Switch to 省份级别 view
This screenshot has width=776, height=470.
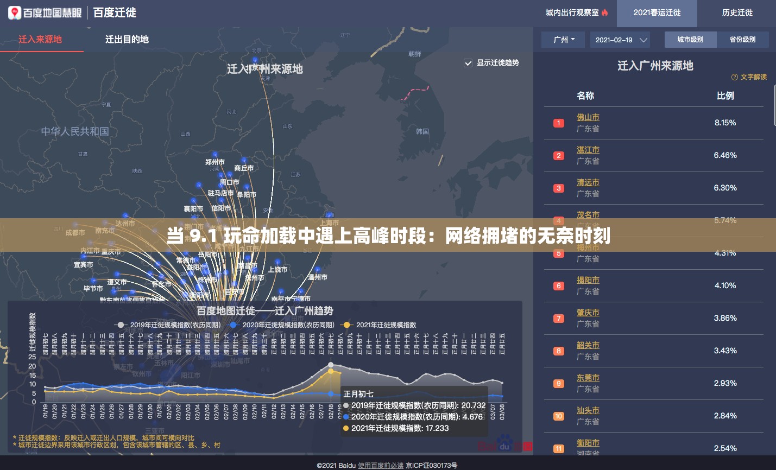click(x=742, y=40)
